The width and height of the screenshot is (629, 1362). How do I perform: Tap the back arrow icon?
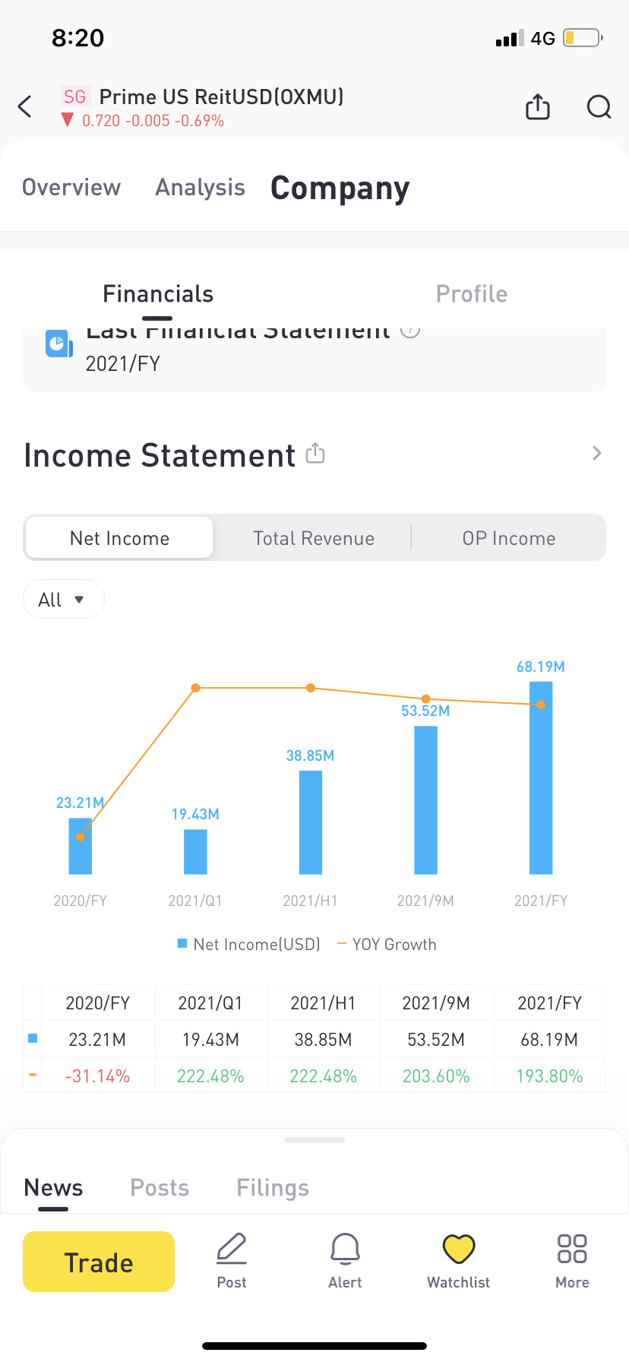tap(25, 107)
